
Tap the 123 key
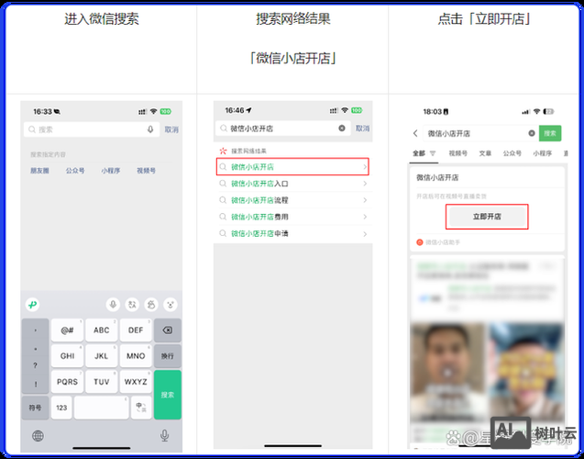[61, 408]
